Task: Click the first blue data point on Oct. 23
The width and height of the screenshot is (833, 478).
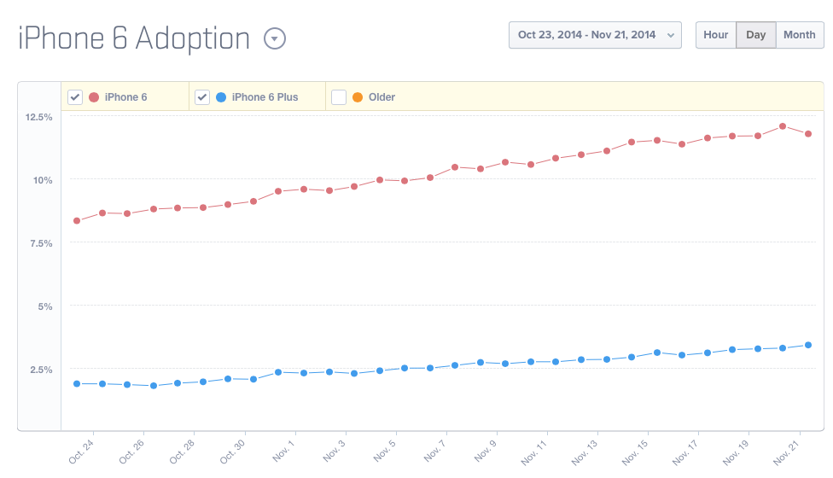Action: (x=77, y=384)
